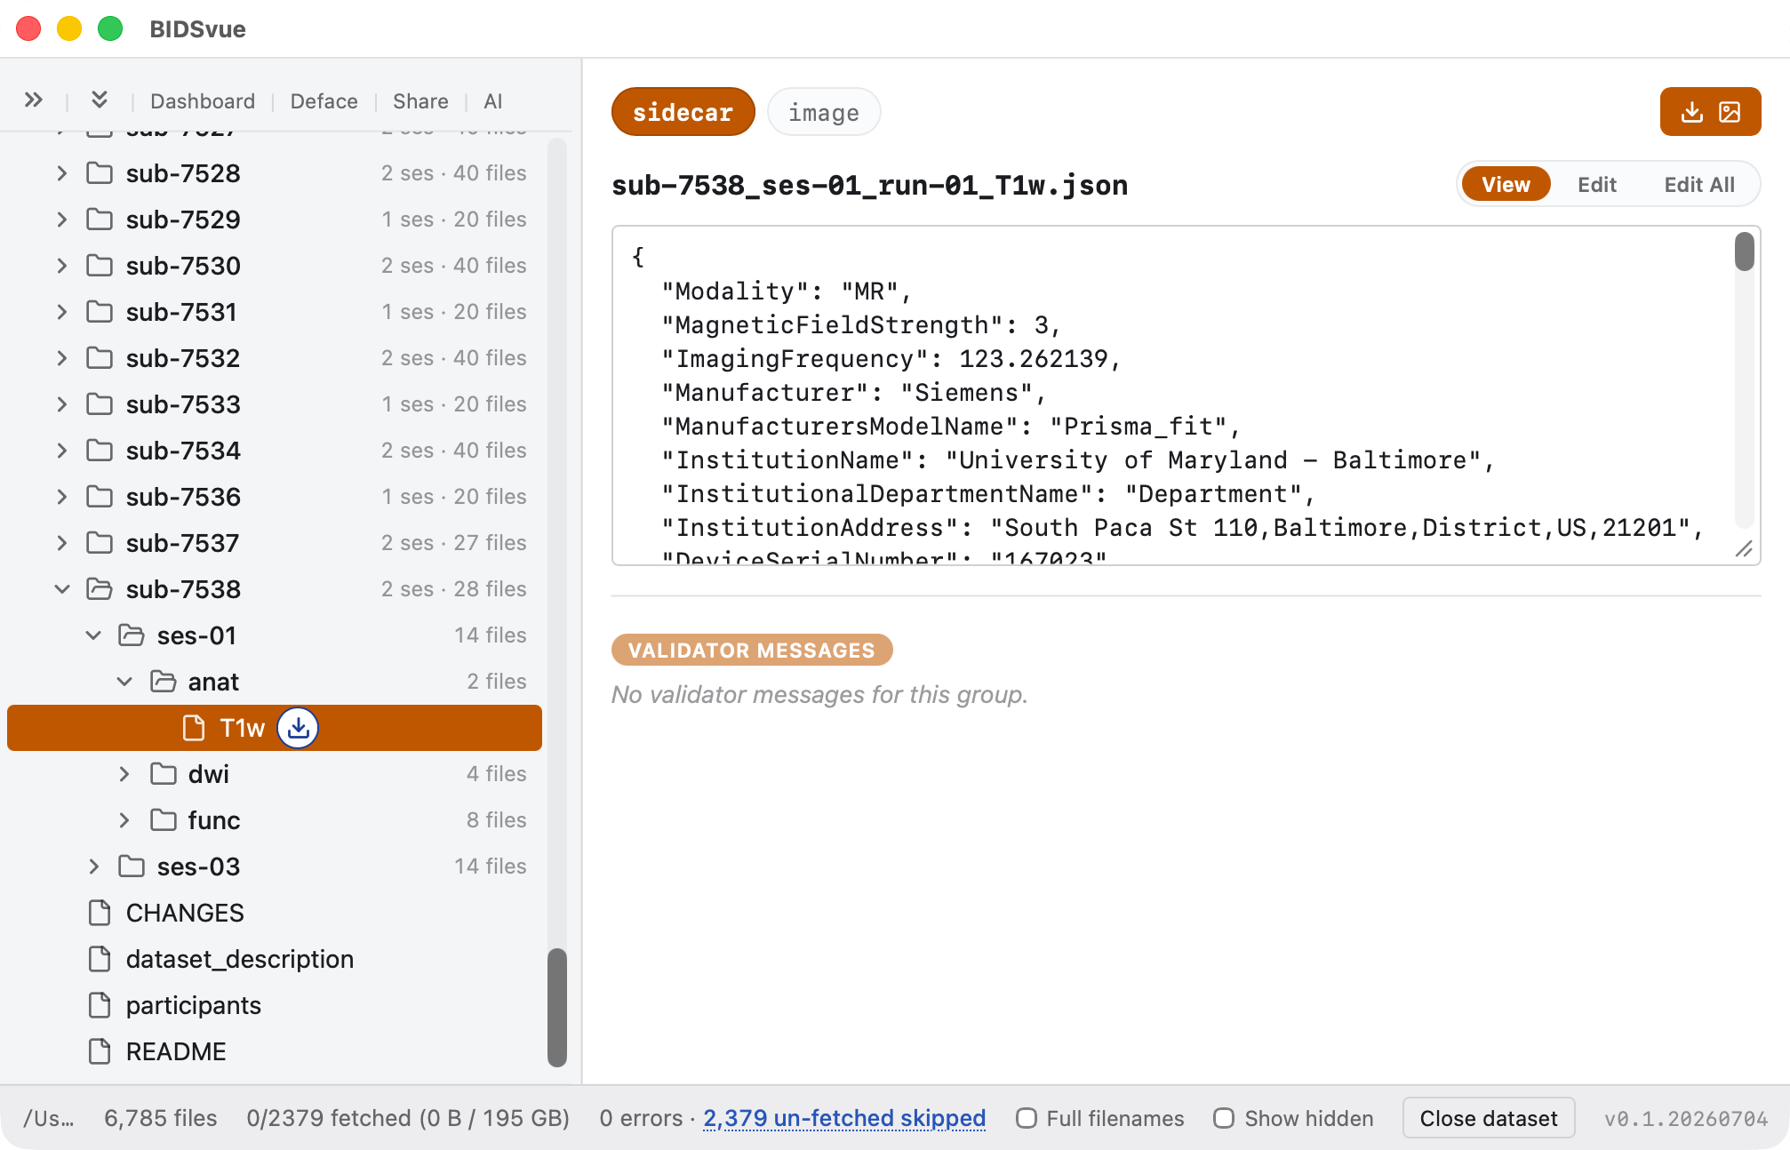This screenshot has width=1790, height=1150.
Task: Expand the ses-03 session folder
Action: pos(93,866)
